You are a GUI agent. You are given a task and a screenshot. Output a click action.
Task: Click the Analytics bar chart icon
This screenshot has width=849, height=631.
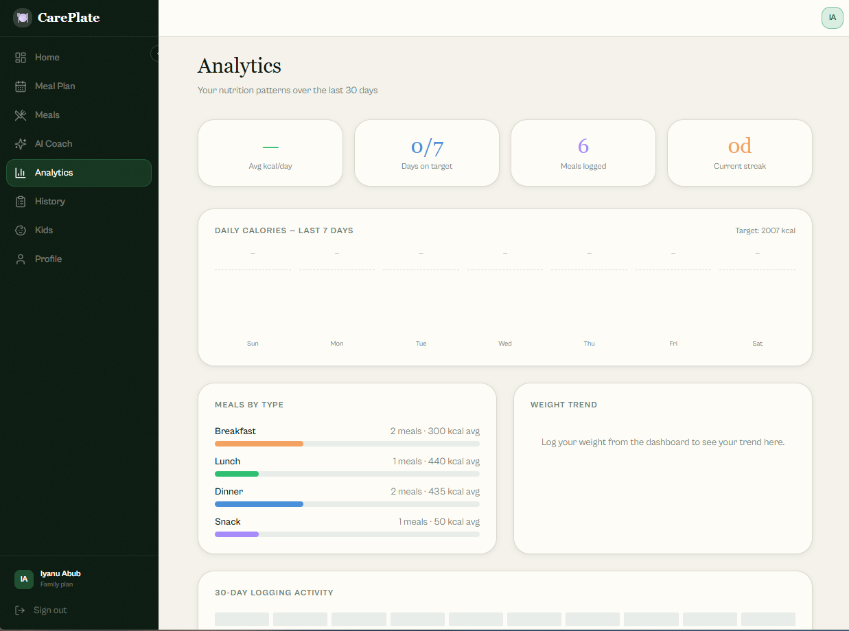pyautogui.click(x=19, y=173)
